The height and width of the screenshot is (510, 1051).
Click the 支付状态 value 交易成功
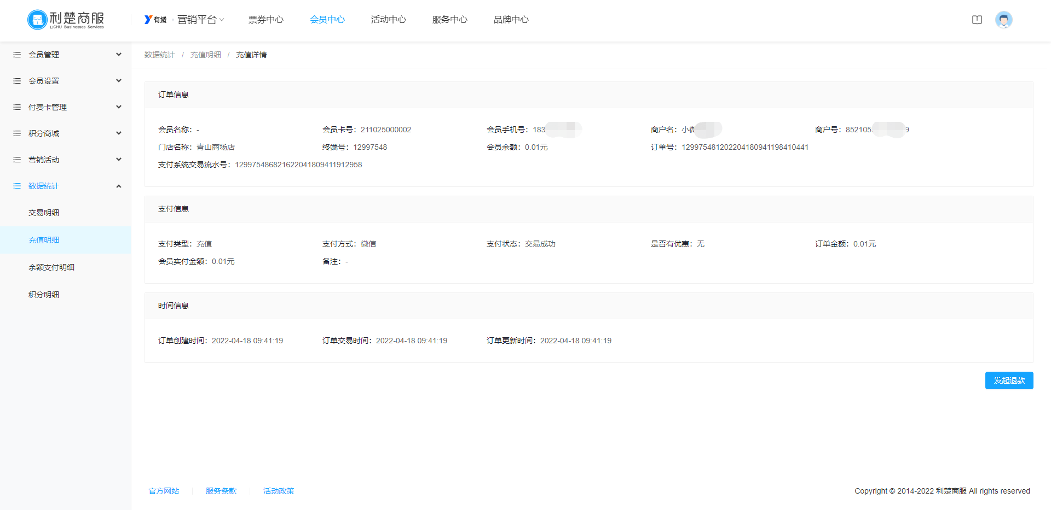[540, 244]
